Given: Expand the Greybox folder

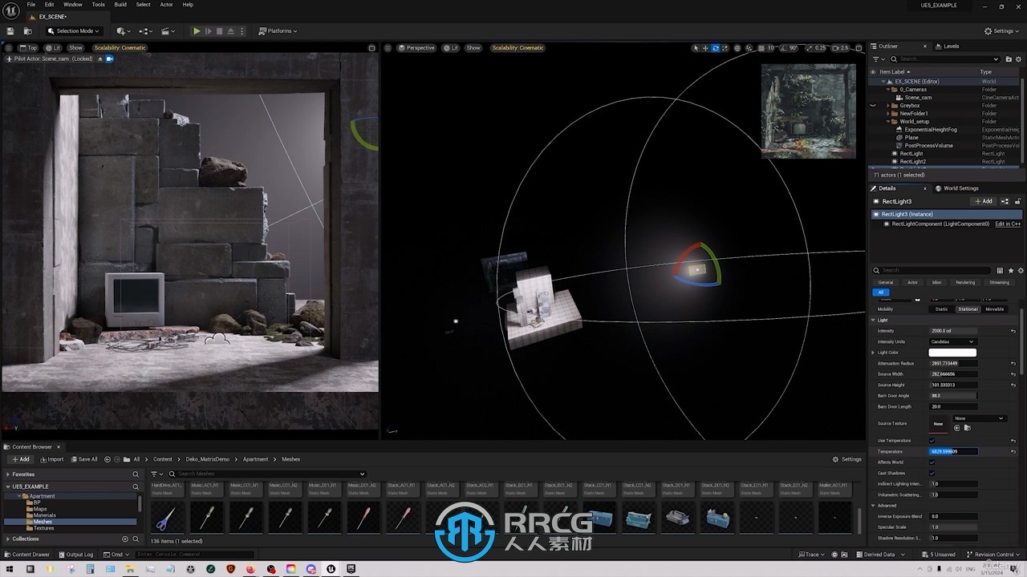Looking at the screenshot, I should [x=888, y=106].
